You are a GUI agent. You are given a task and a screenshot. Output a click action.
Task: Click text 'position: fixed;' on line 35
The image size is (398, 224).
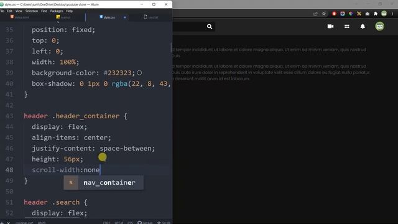pyautogui.click(x=63, y=30)
